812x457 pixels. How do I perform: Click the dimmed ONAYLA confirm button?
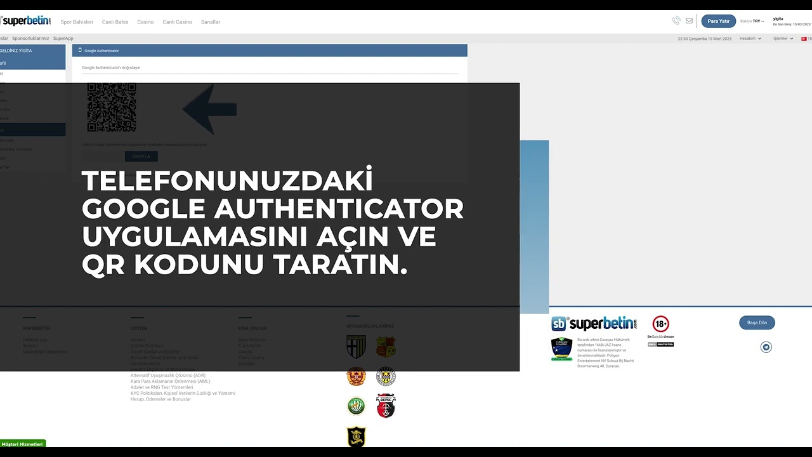tap(141, 156)
